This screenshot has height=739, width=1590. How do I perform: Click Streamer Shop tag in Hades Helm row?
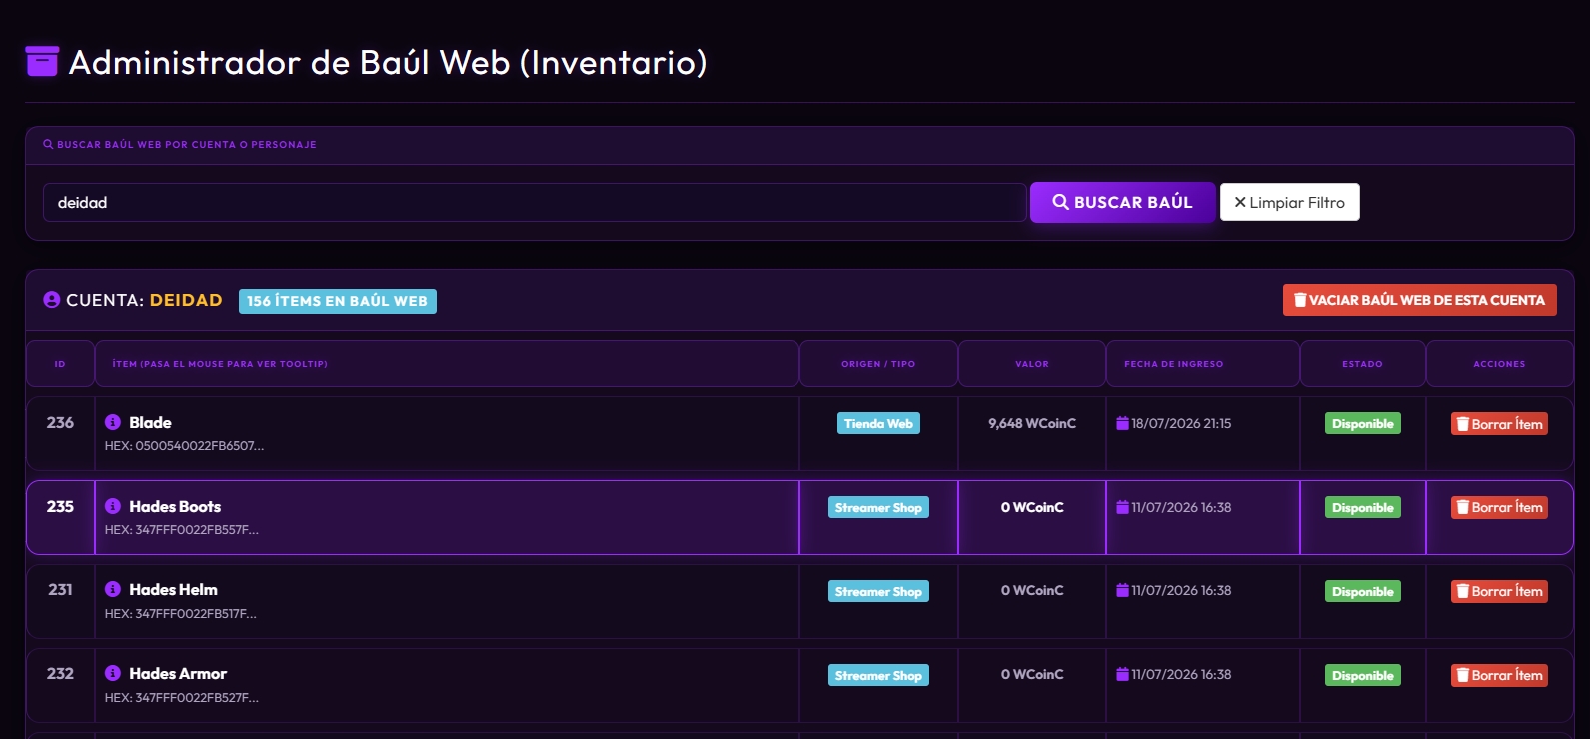[878, 591]
